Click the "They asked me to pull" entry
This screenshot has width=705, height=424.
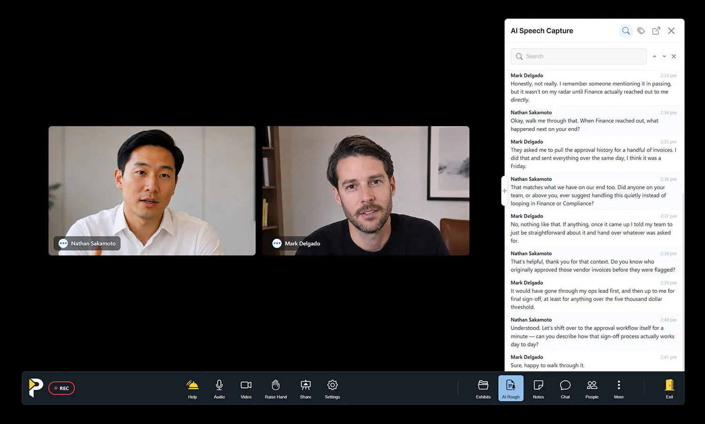coord(594,154)
